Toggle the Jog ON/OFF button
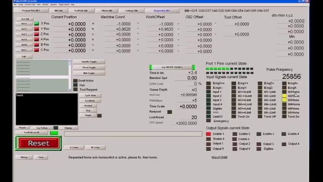The height and width of the screenshot is (182, 323). tap(172, 67)
